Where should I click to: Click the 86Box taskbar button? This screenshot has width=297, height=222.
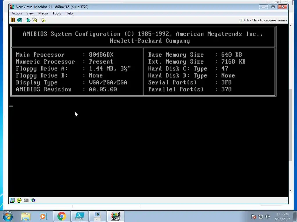[116, 216]
